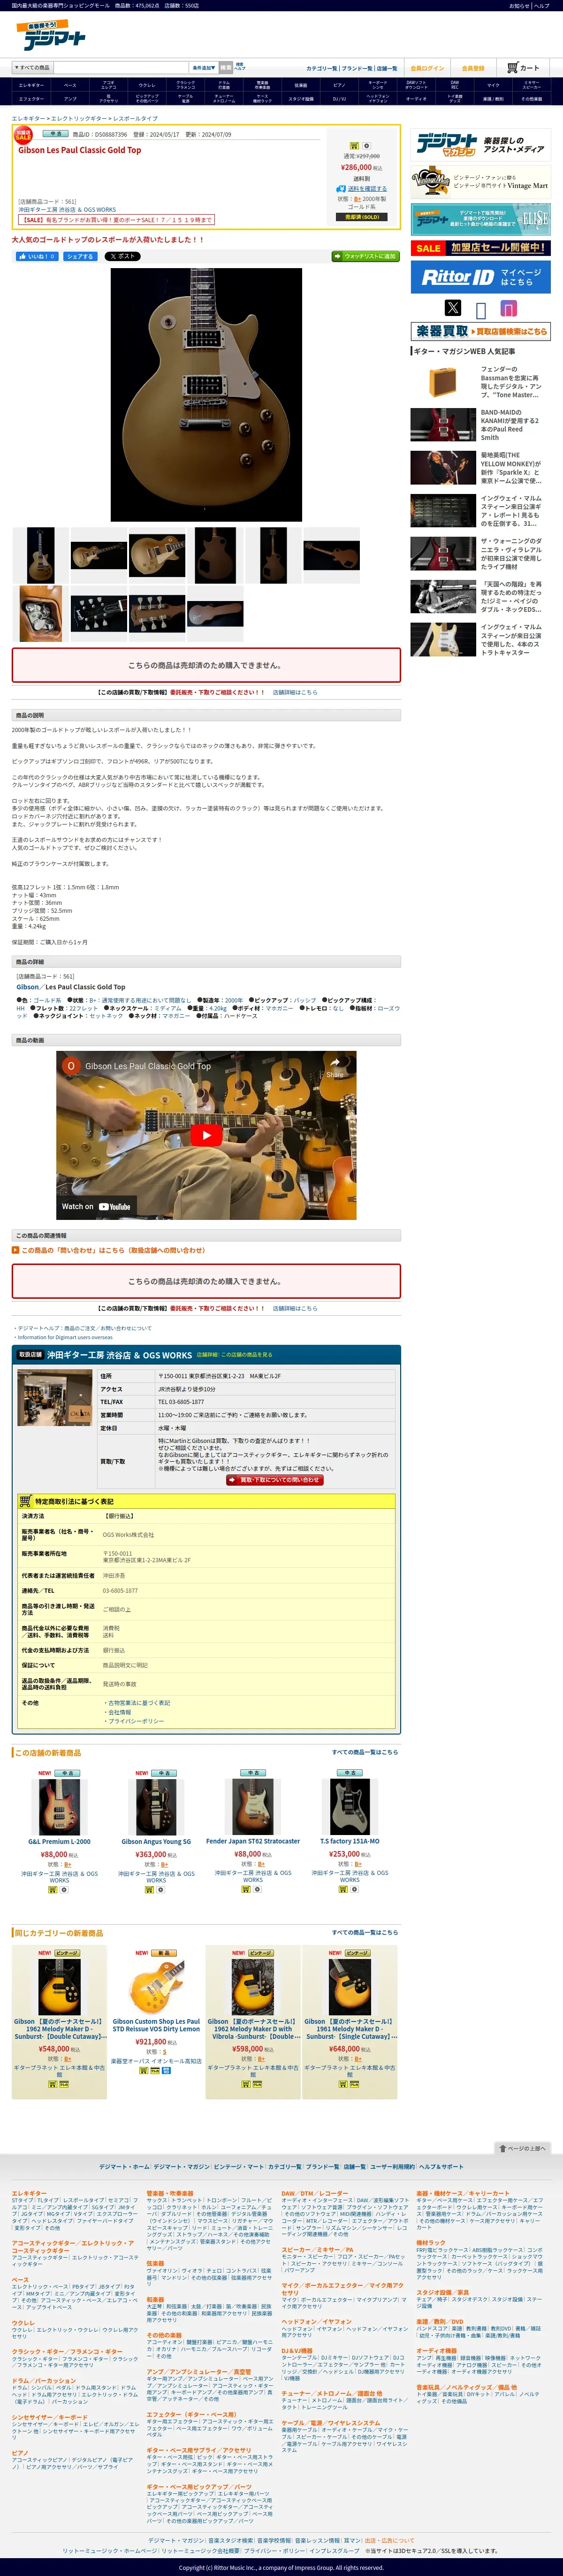
Task: Click the search keyword input field
Action: (120, 68)
